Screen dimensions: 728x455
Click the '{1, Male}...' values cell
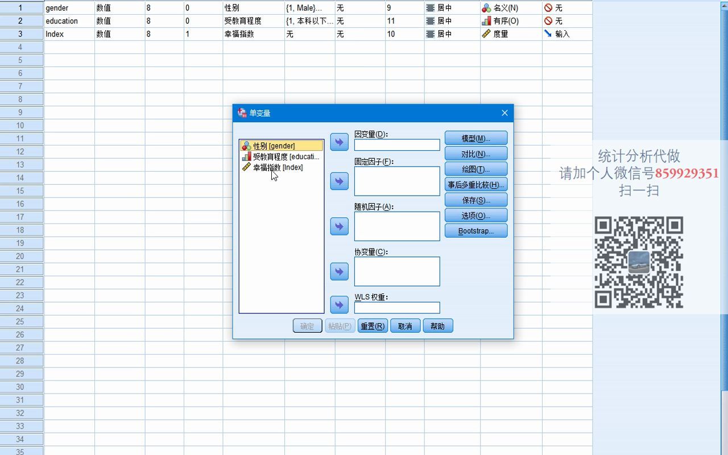pos(309,8)
